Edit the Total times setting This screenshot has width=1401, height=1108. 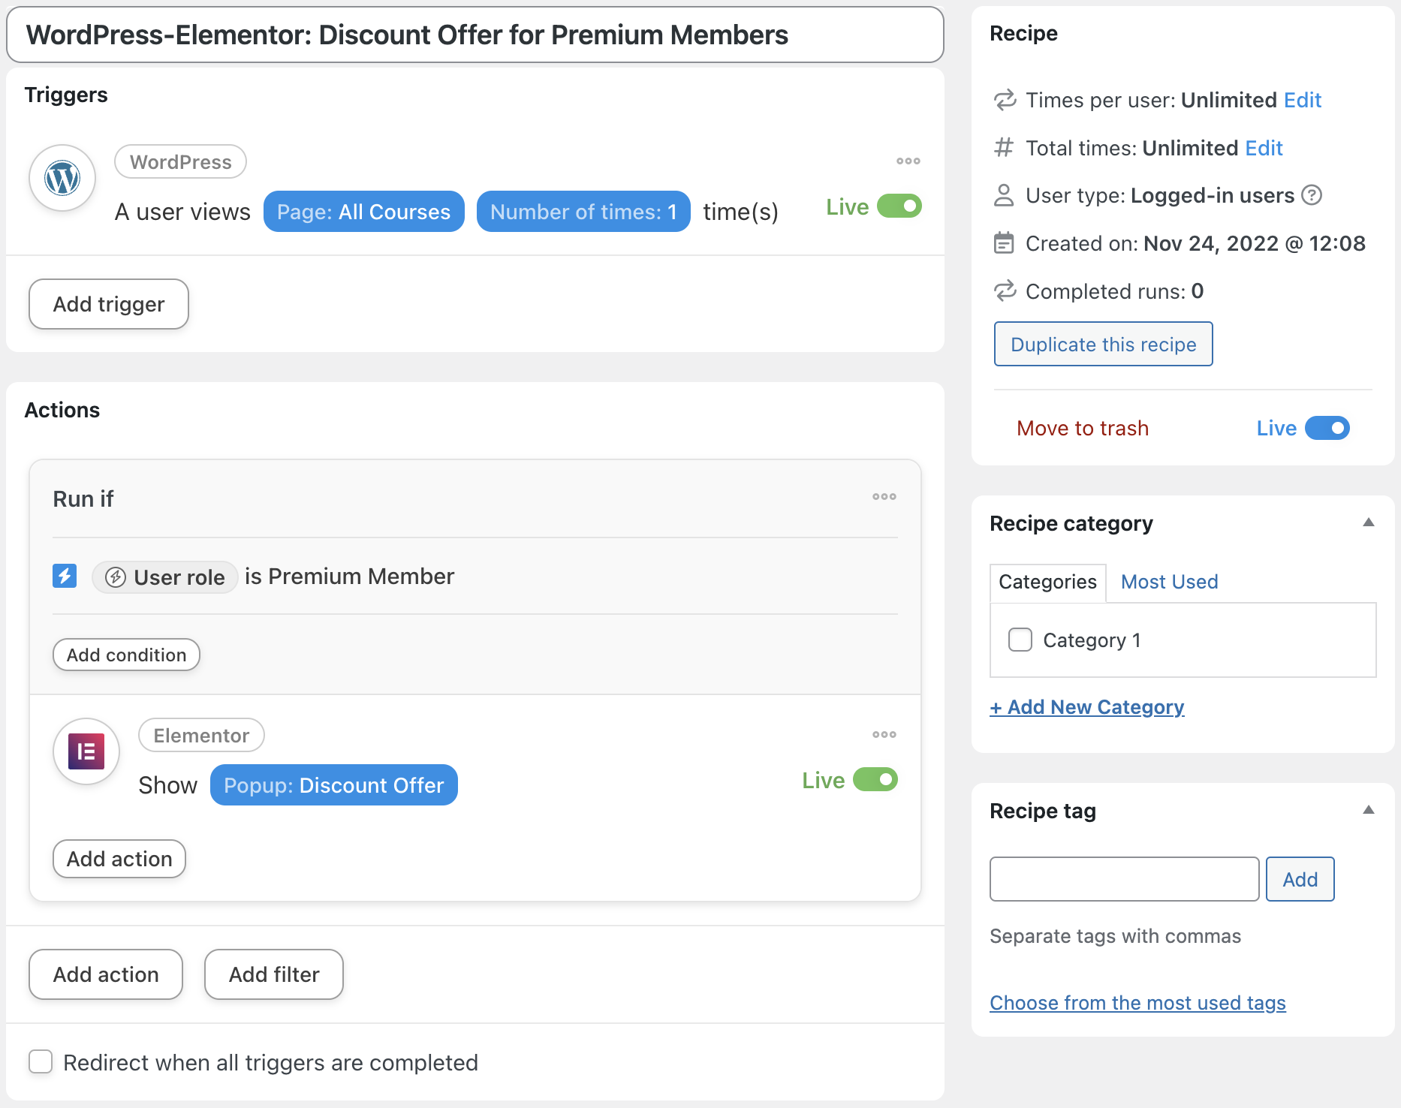(1264, 148)
